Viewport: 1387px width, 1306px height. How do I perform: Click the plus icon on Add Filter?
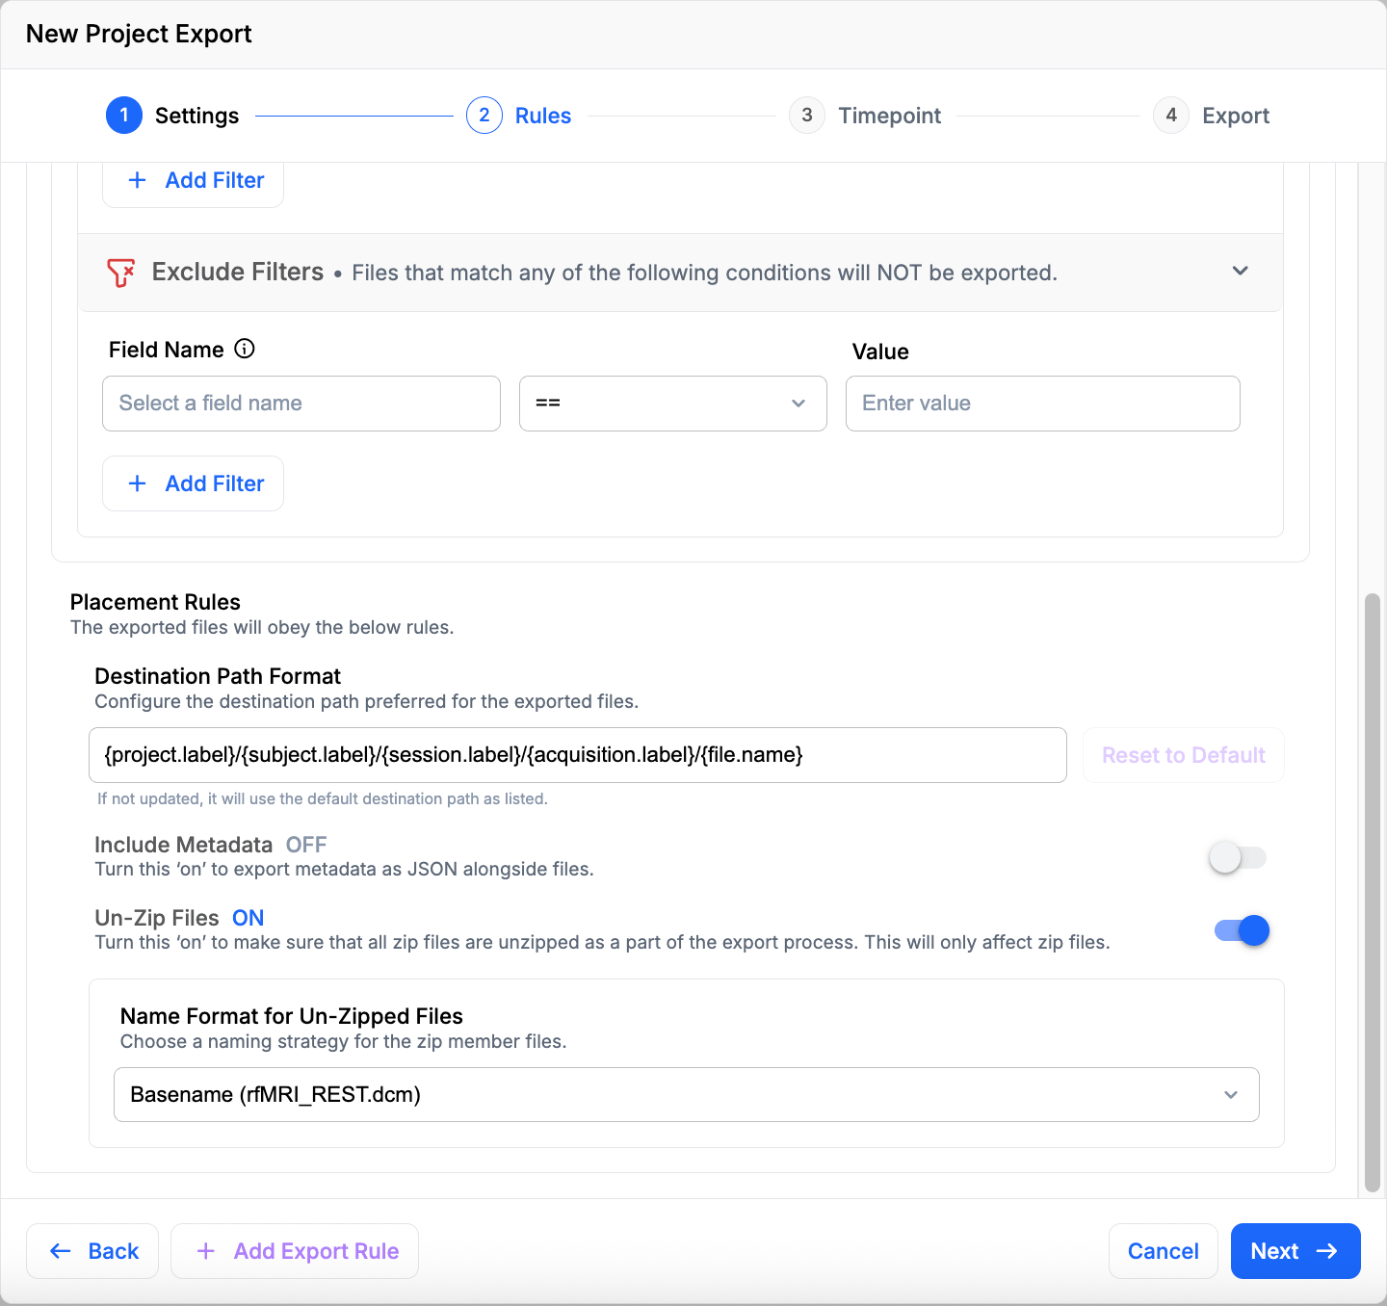click(x=138, y=483)
